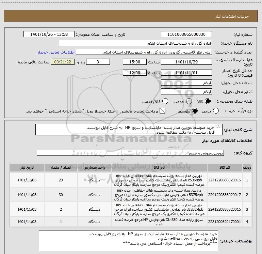This screenshot has height=254, width=262.
Task: Choose the جزیی purchase type radio
Action: pyautogui.click(x=216, y=111)
